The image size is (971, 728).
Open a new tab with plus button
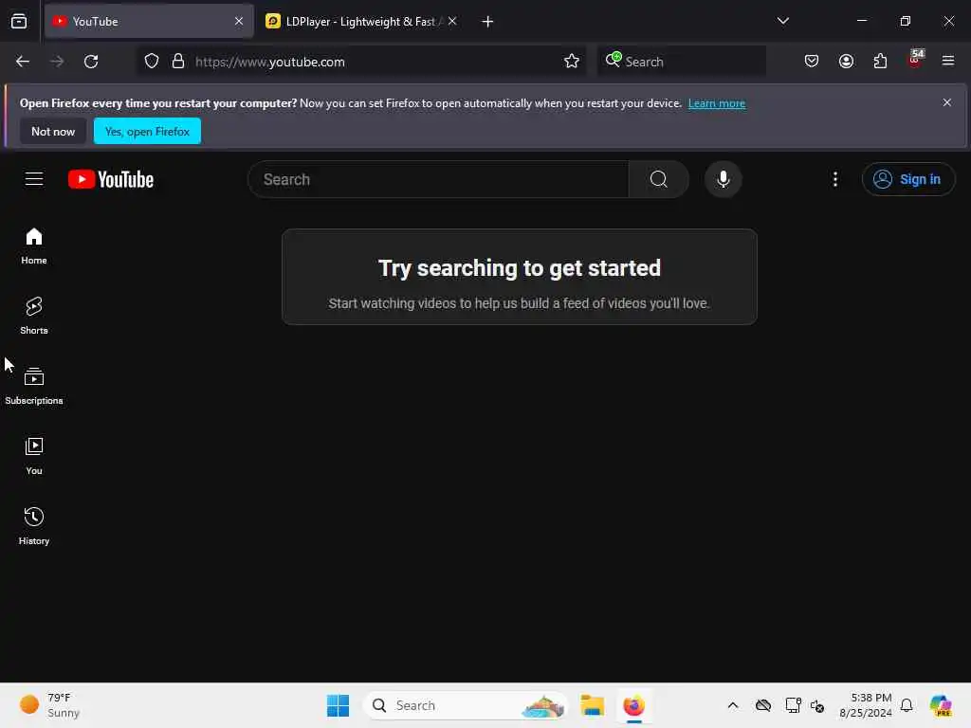(487, 22)
